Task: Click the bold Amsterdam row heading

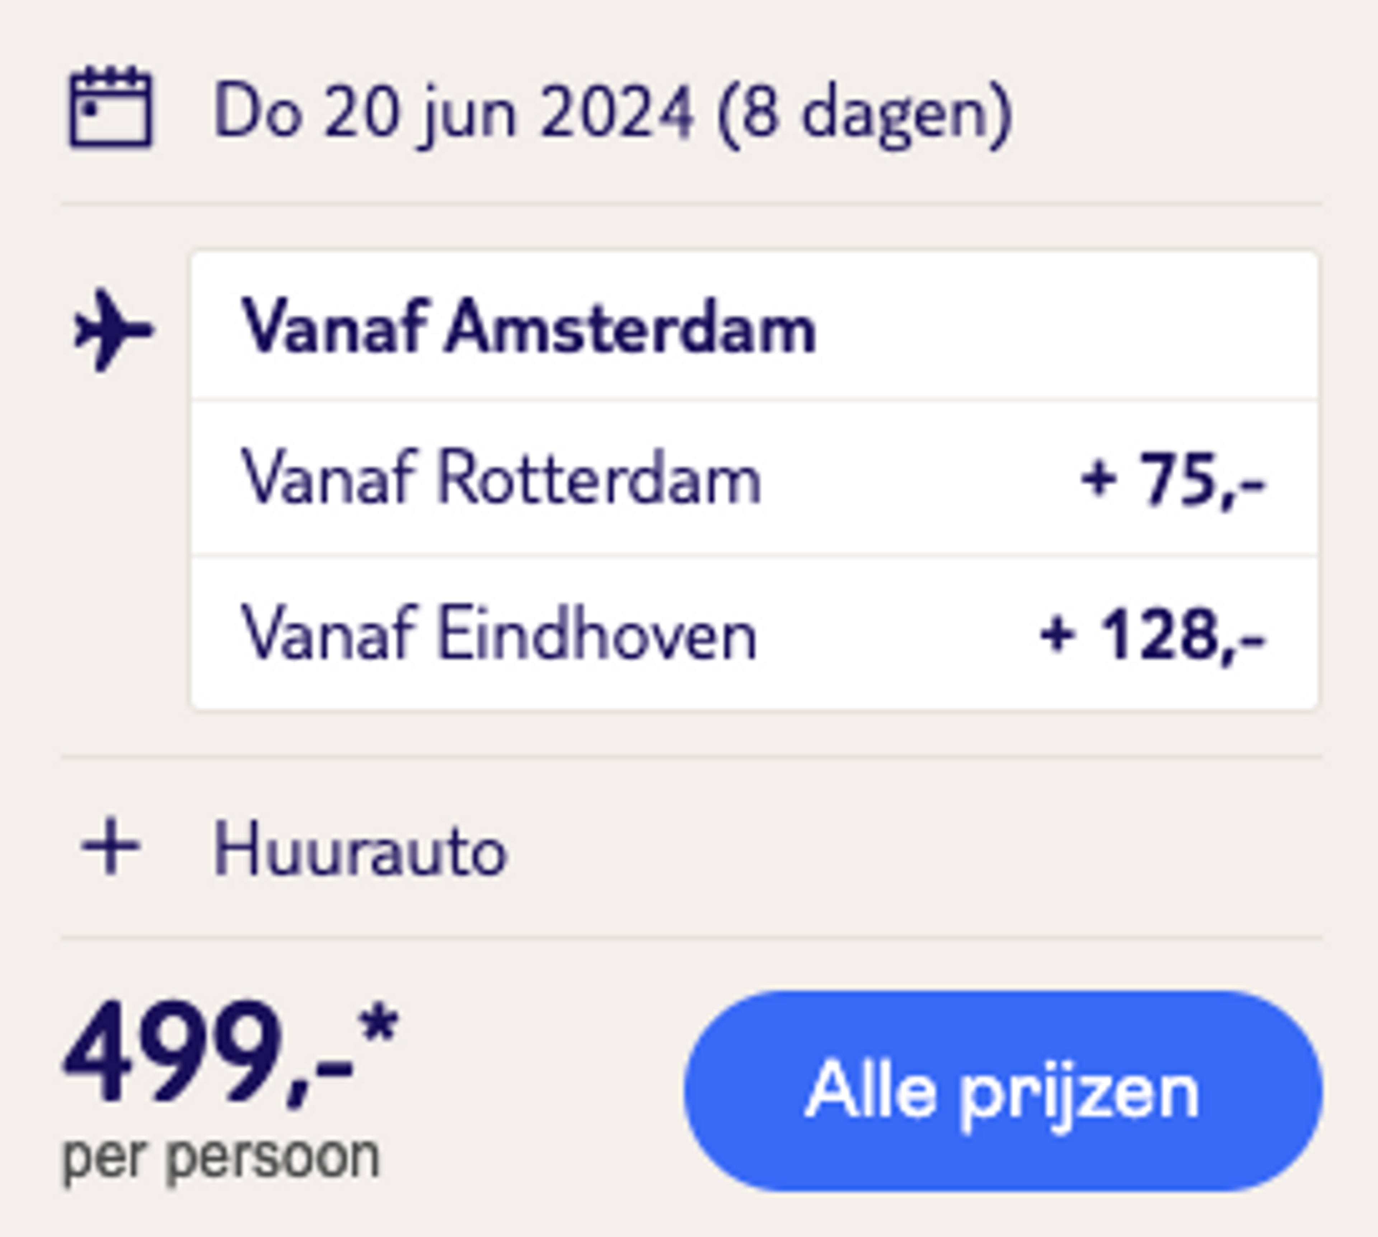Action: (x=528, y=326)
